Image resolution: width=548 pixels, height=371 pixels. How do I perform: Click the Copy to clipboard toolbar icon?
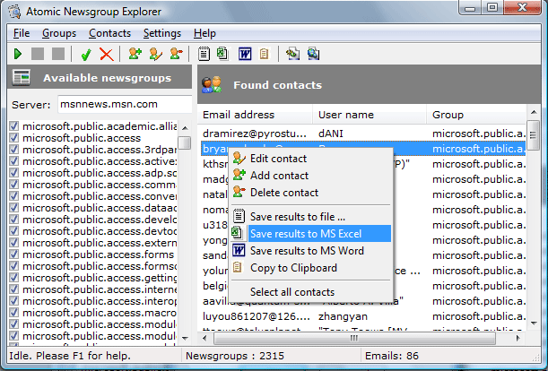[265, 54]
